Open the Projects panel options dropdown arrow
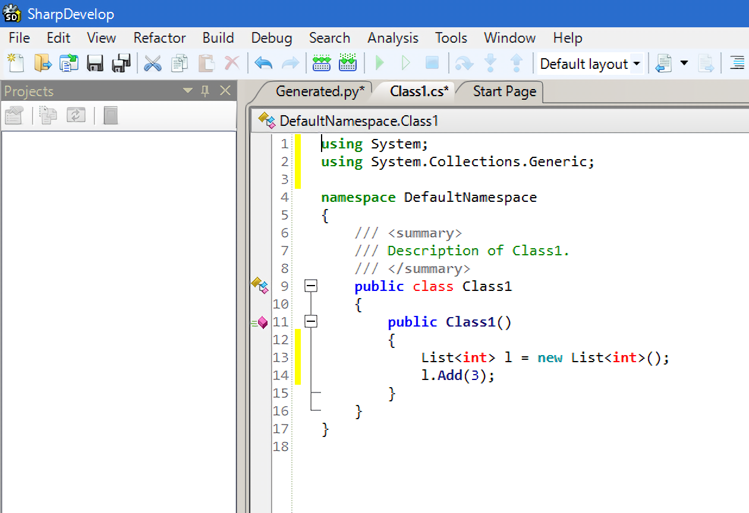Screen dimensions: 749x513 188,91
